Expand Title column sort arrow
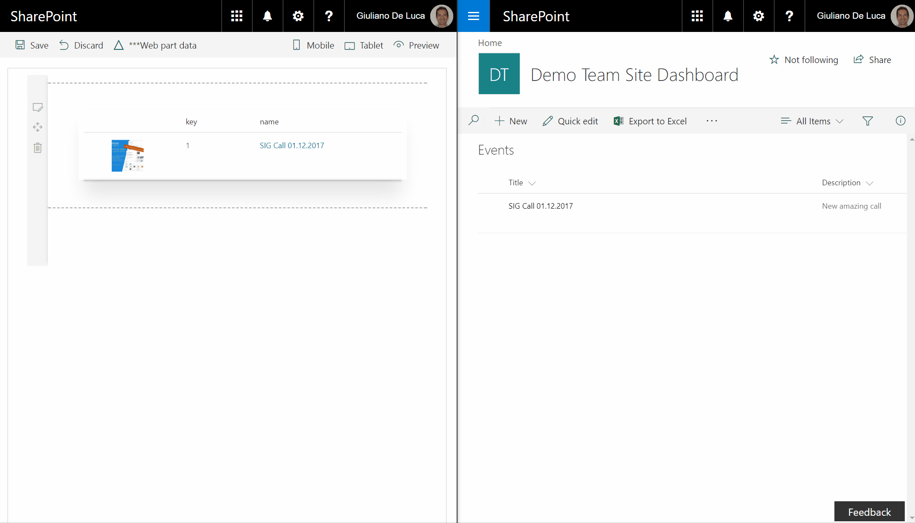 532,183
